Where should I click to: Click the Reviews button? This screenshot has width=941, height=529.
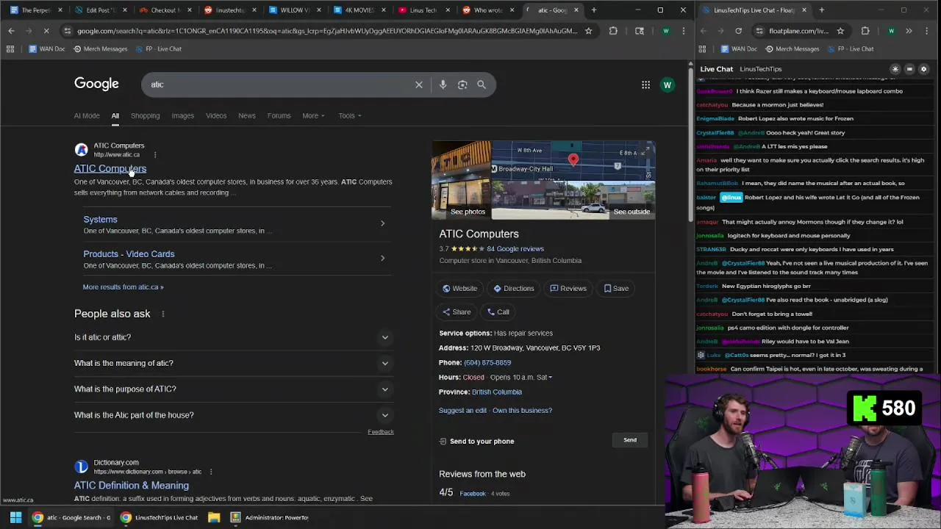tap(568, 289)
